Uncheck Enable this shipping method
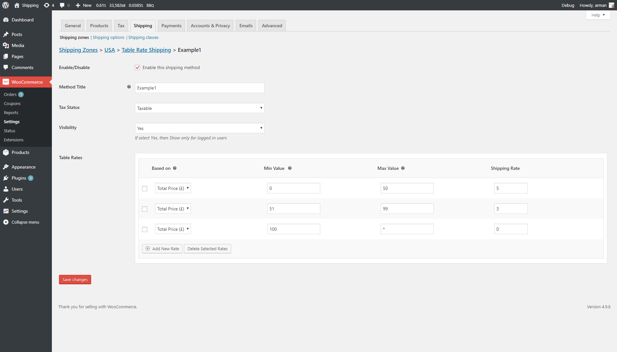Screen dimensions: 617x352 coord(137,67)
